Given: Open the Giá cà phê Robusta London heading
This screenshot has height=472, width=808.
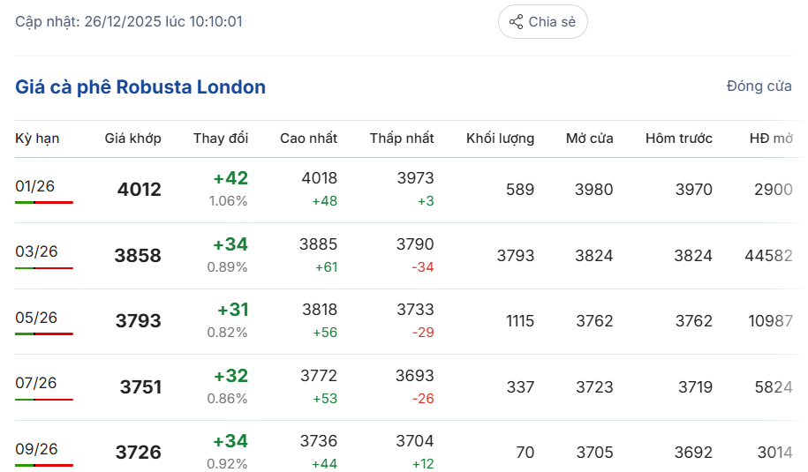Looking at the screenshot, I should pos(140,87).
